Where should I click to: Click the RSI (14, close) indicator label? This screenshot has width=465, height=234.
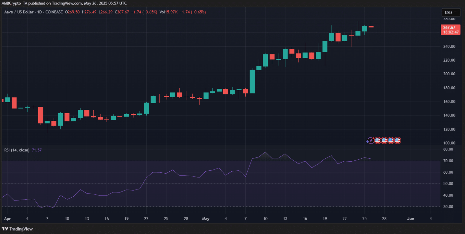[x=16, y=150]
